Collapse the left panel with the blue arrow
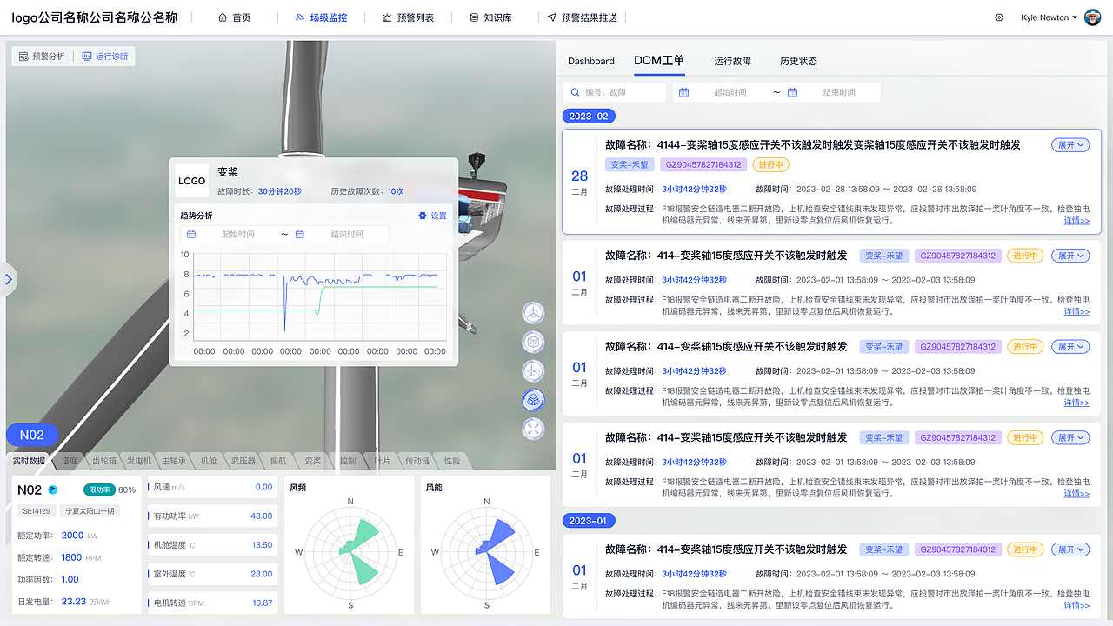 [9, 279]
